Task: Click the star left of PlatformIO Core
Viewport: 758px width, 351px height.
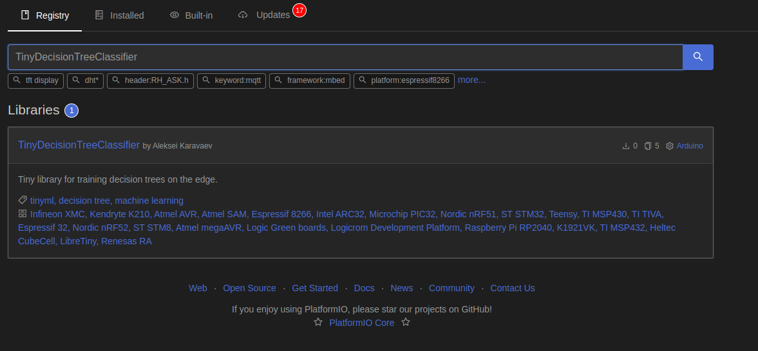Action: 318,322
